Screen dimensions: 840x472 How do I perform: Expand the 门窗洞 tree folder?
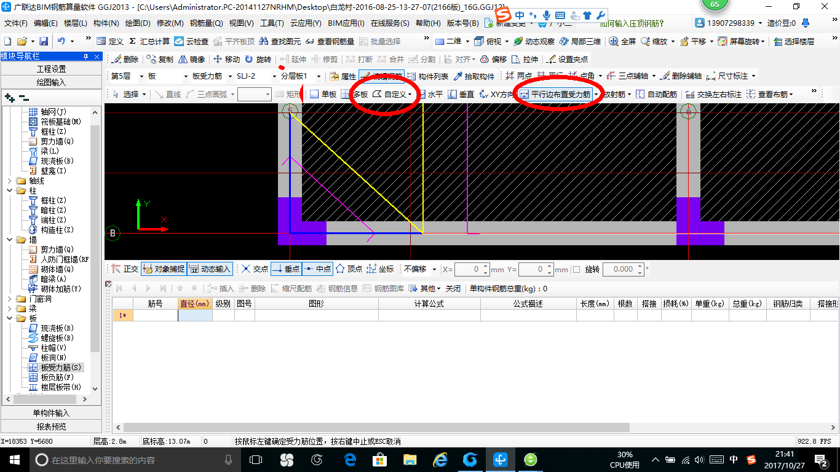point(10,299)
